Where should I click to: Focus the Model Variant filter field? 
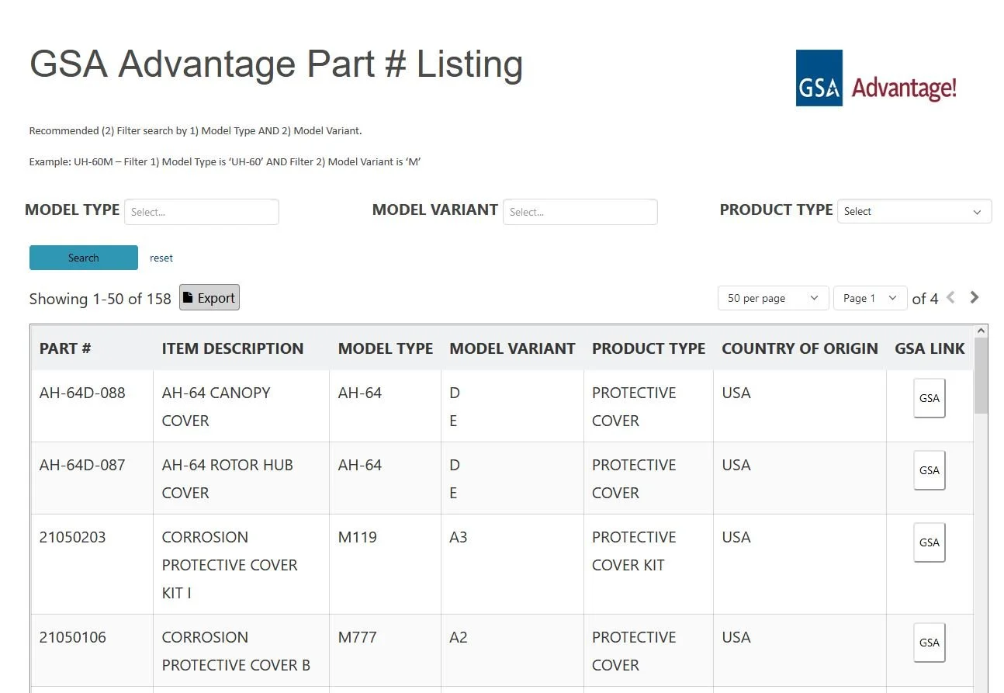coord(580,212)
